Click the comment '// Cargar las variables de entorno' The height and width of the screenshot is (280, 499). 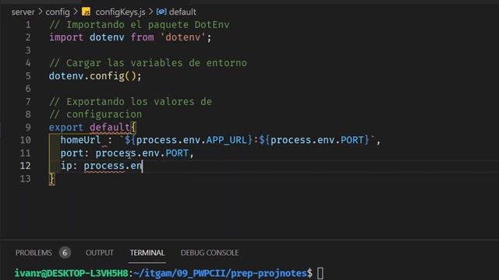(148, 63)
